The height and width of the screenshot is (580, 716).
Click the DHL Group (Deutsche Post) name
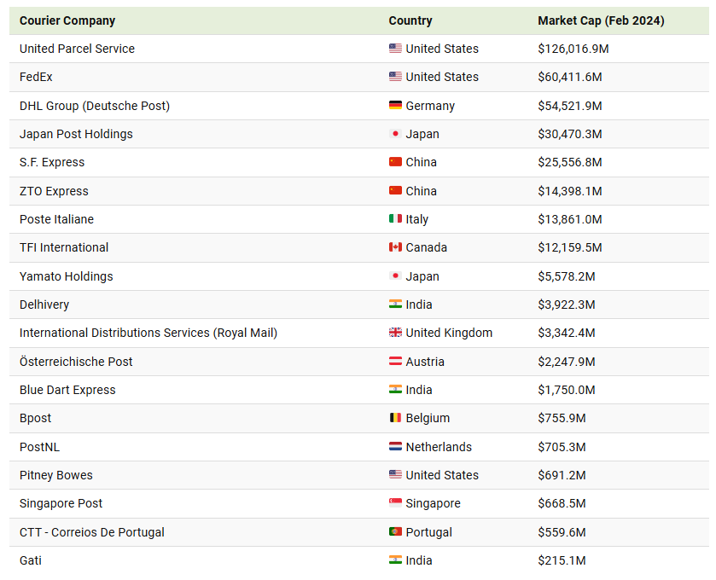click(x=95, y=106)
